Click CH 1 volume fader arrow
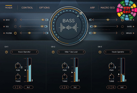The width and height of the screenshot is (137, 93). pos(25,70)
